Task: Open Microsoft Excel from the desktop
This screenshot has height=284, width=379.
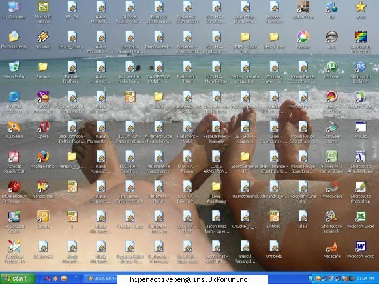Action: point(361,220)
